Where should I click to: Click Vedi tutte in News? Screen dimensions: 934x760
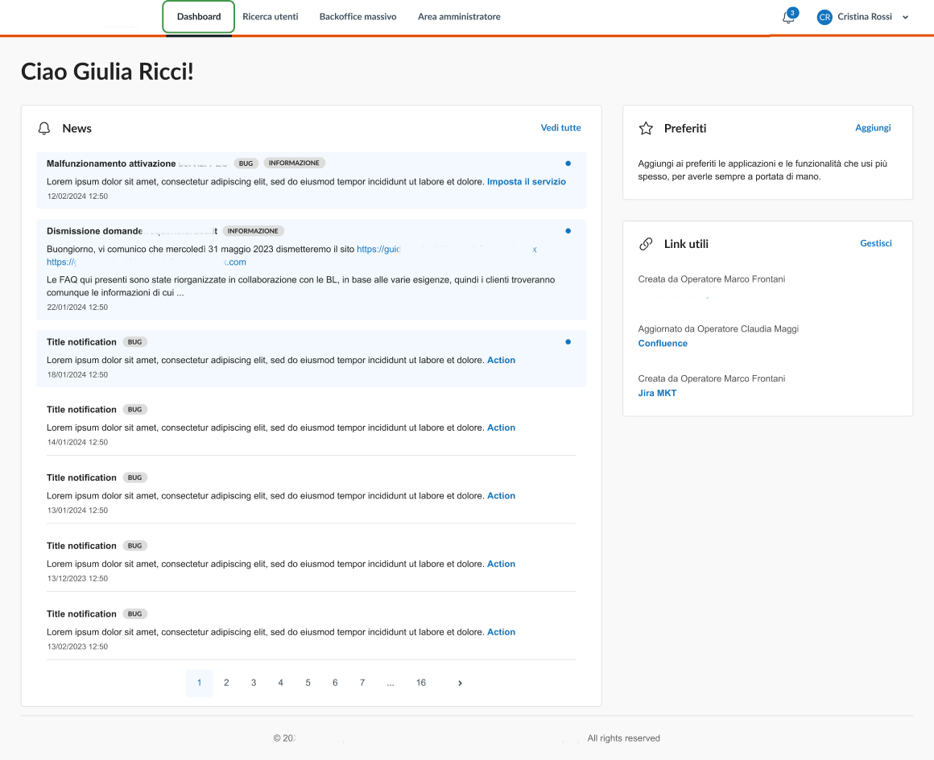(x=560, y=128)
